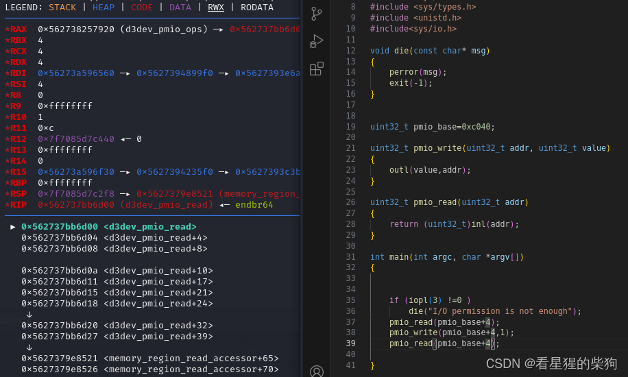Click the RODATA legend label
This screenshot has height=377, width=628.
coord(257,8)
